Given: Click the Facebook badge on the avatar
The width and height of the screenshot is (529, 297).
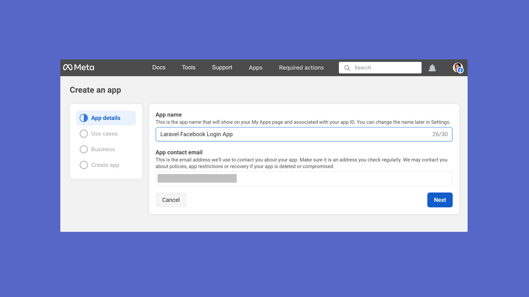Looking at the screenshot, I should tap(460, 71).
